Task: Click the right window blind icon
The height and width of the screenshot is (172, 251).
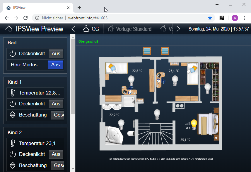Action: click(x=165, y=51)
